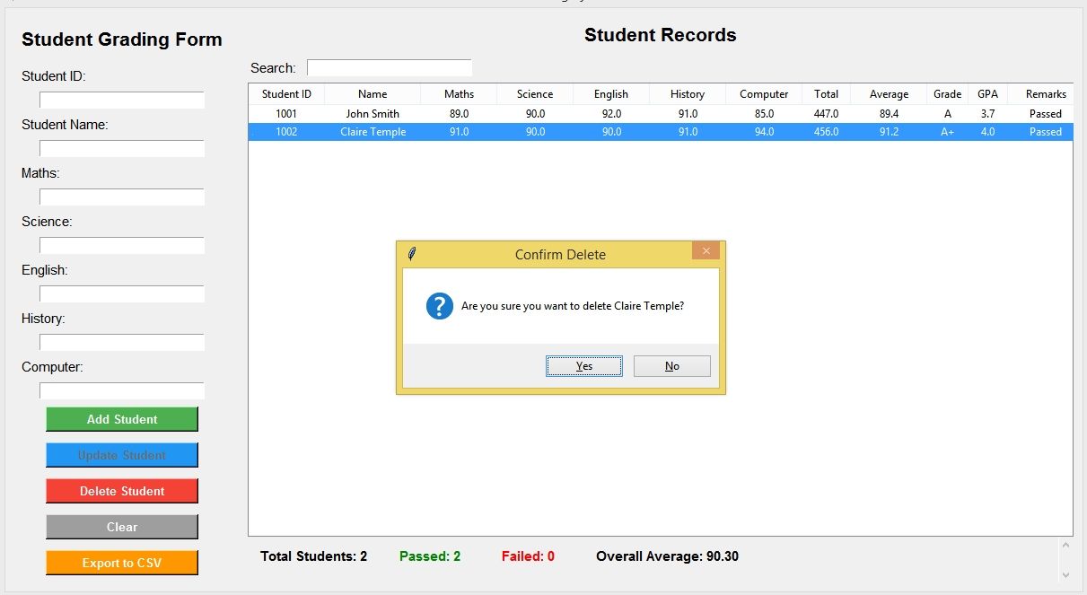Click the scrollbar down arrow at bottom right
This screenshot has height=595, width=1087.
tap(1065, 574)
